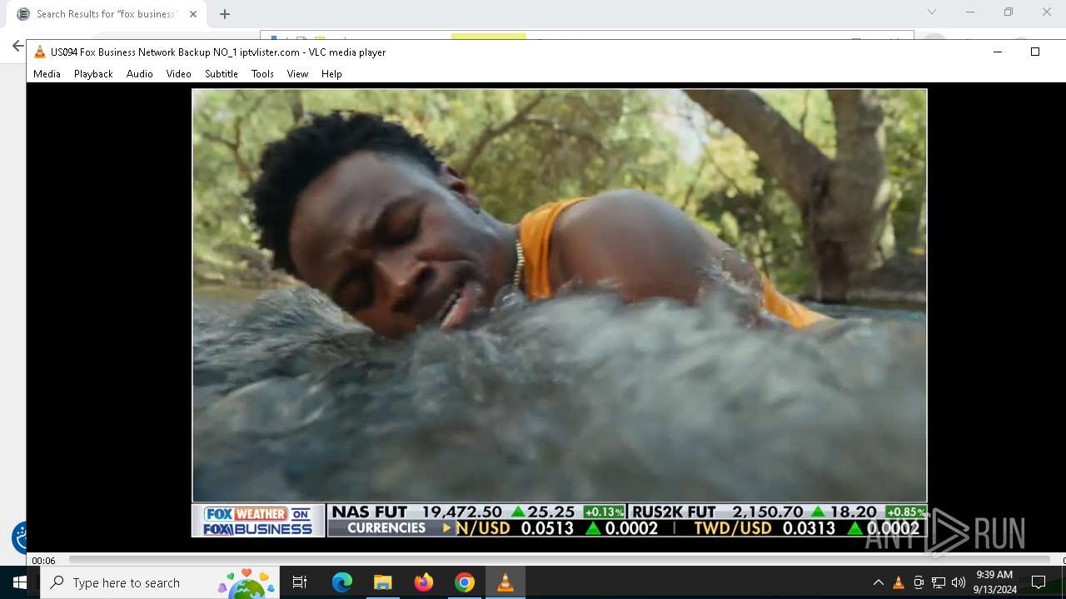
Task: Open the Video menu
Action: (x=178, y=74)
